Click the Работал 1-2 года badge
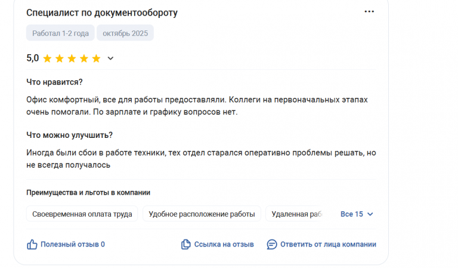The image size is (458, 268). pos(60,33)
